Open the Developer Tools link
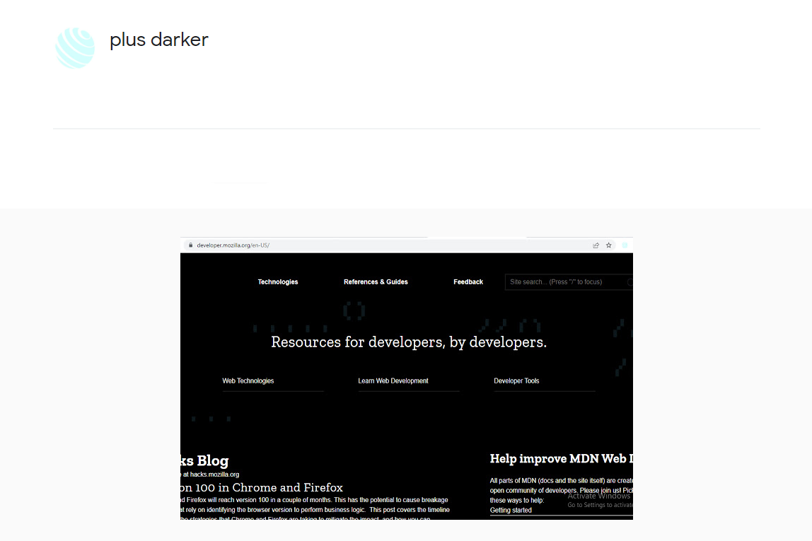The image size is (812, 541). pyautogui.click(x=516, y=381)
